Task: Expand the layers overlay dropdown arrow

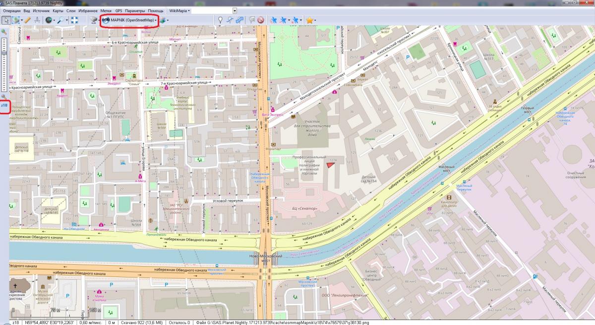Action: 168,20
